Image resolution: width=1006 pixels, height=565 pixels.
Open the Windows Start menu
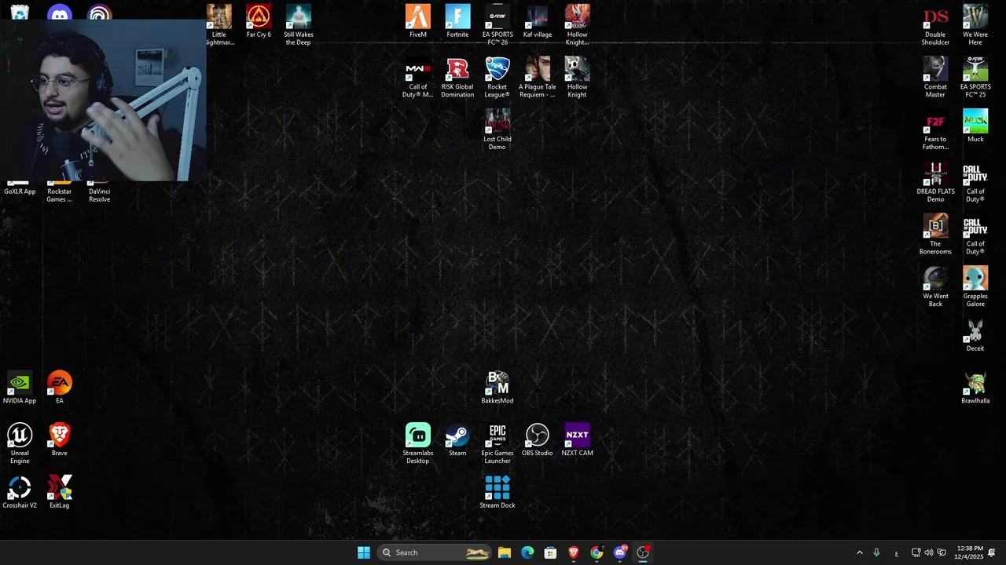pyautogui.click(x=364, y=552)
